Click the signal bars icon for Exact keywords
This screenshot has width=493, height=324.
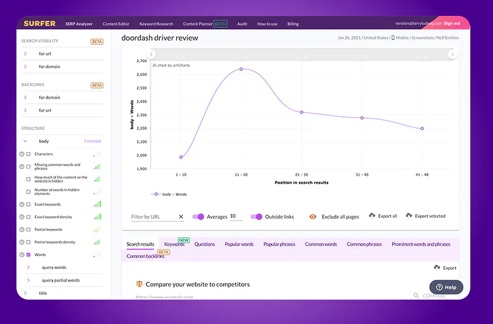click(98, 204)
